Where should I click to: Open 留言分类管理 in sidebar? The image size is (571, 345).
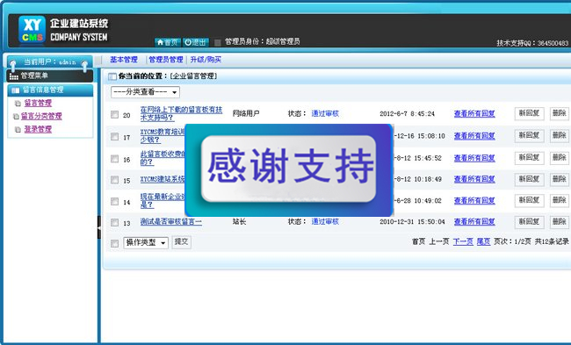click(41, 116)
